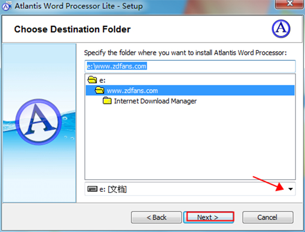Select the e: root folder in tree
This screenshot has height=232, width=305.
(102, 80)
